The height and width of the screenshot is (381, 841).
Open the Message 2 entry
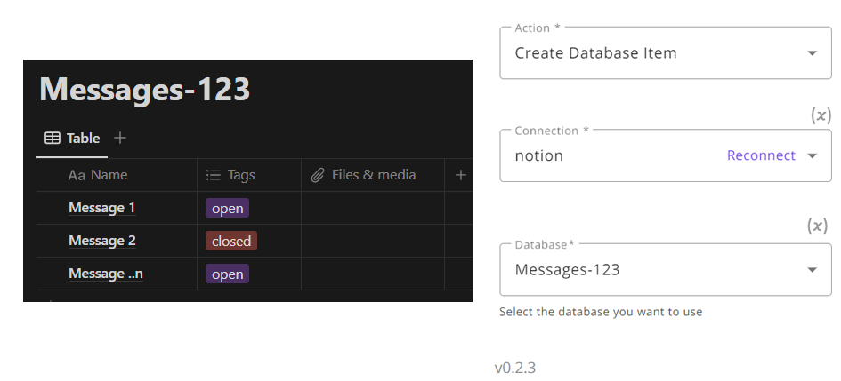pyautogui.click(x=102, y=241)
